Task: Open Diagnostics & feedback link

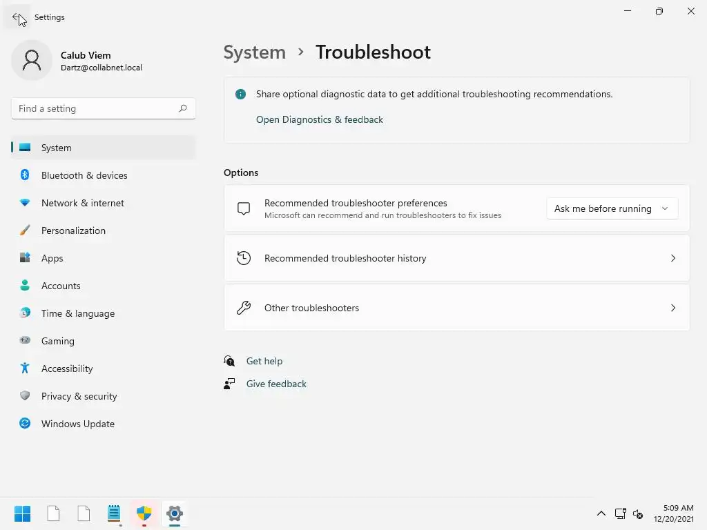Action: tap(319, 119)
